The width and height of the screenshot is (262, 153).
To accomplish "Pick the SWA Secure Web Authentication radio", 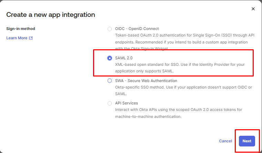I will coord(110,81).
